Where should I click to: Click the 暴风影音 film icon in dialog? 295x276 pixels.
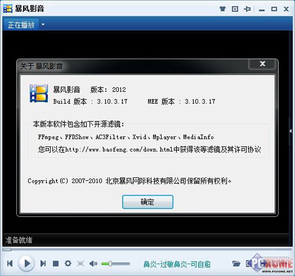39,93
